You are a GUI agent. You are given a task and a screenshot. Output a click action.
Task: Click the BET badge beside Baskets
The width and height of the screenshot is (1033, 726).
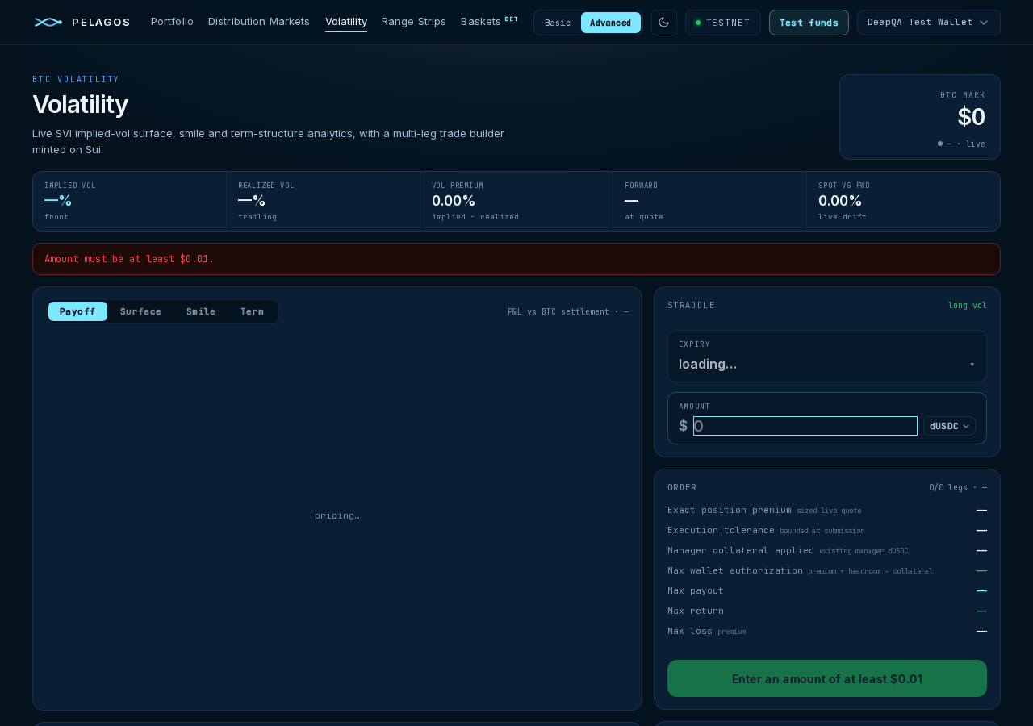point(512,19)
